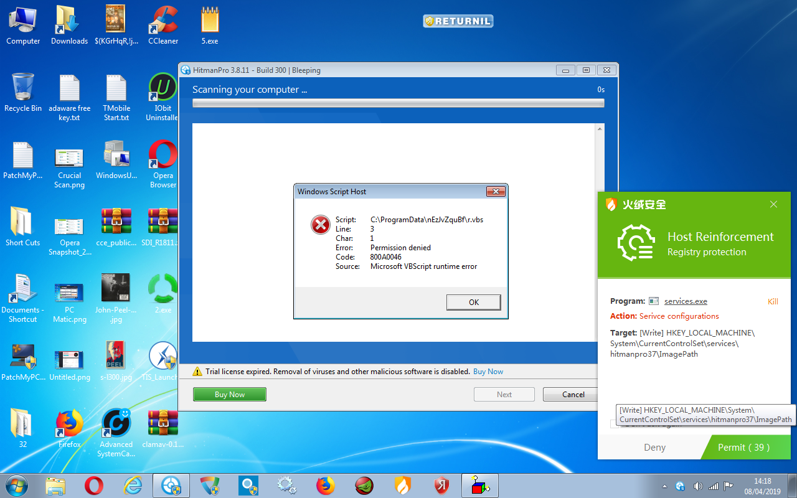797x498 pixels.
Task: Select the 2.exe desktop file
Action: pyautogui.click(x=163, y=294)
